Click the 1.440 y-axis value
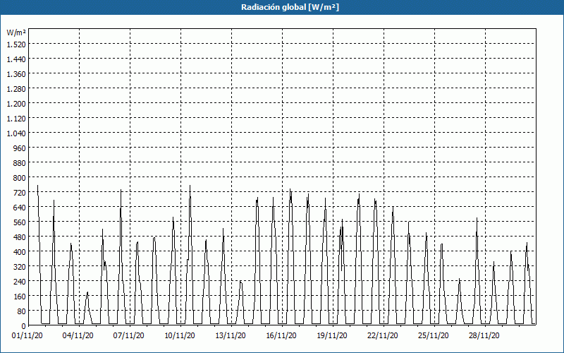The width and height of the screenshot is (564, 353). [x=16, y=59]
